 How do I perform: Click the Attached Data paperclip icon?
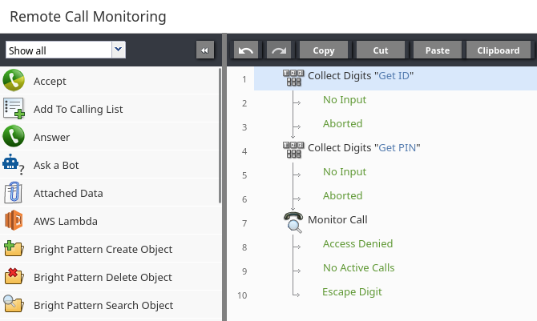[x=14, y=193]
